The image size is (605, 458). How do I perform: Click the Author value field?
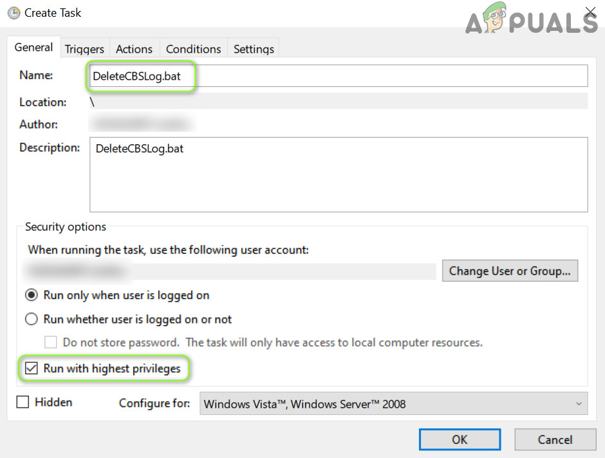click(142, 124)
